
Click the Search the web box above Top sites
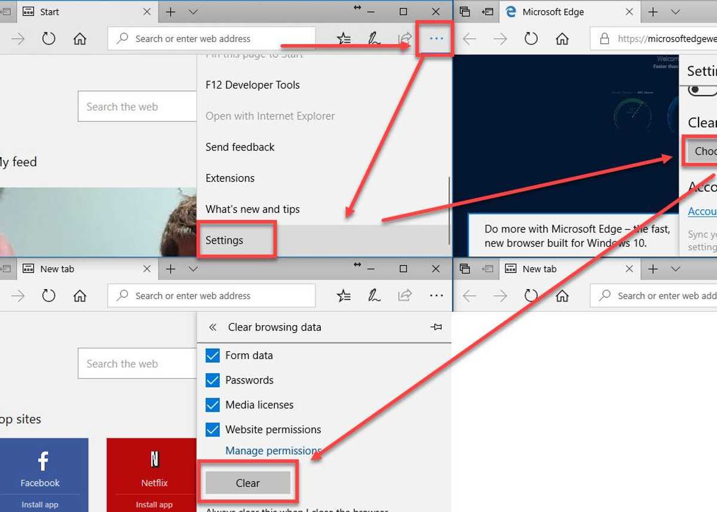point(137,364)
